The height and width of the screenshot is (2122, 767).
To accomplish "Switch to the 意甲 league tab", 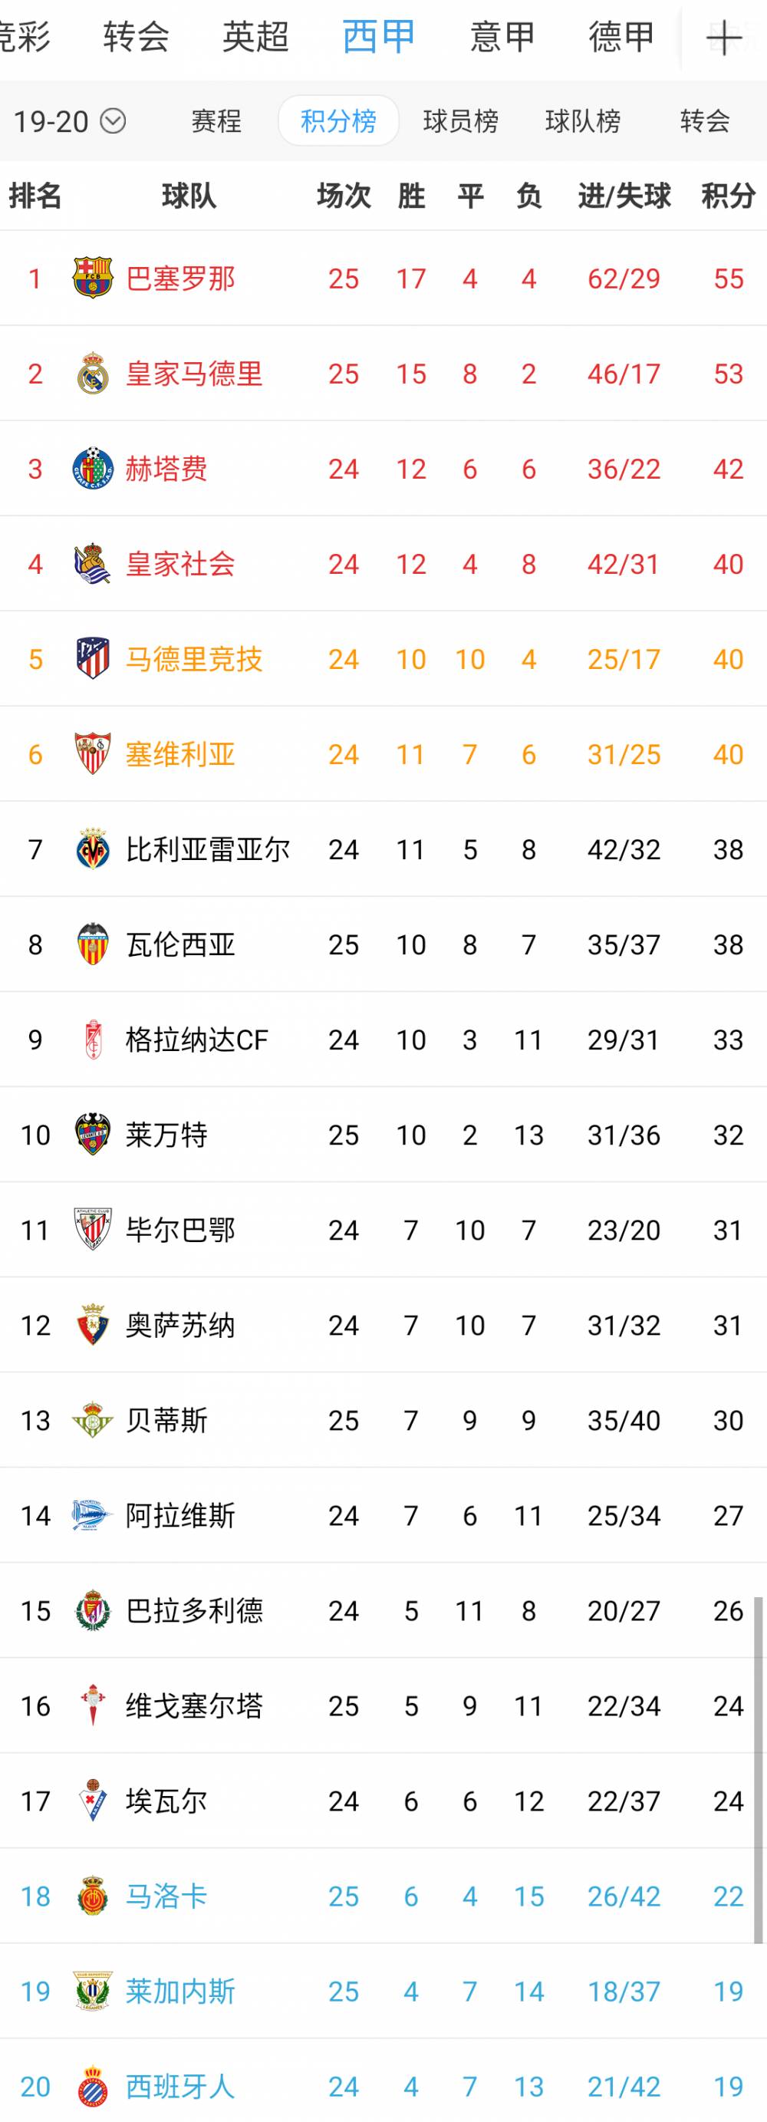I will pos(502,38).
